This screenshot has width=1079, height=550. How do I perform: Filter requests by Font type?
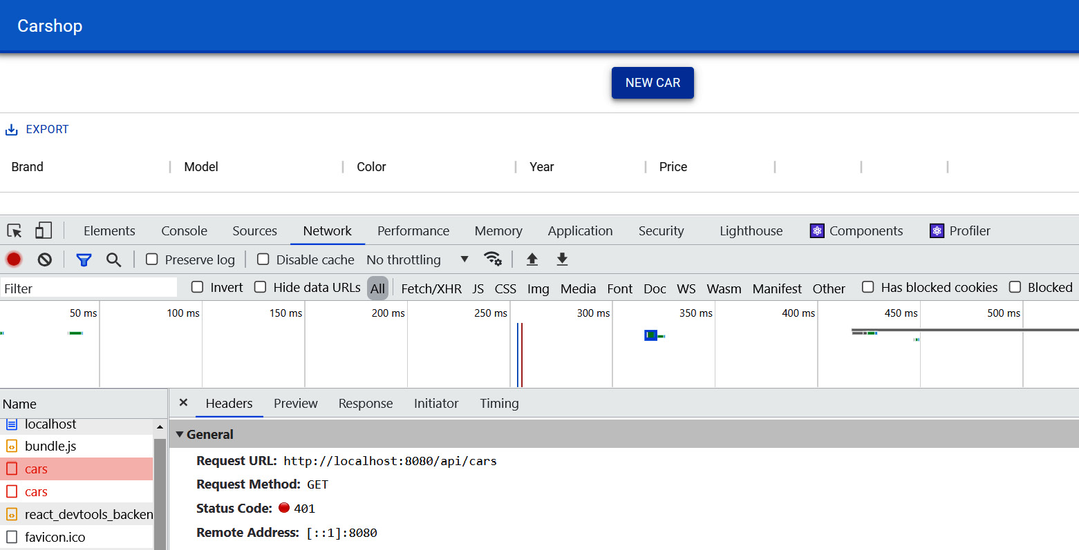[620, 288]
